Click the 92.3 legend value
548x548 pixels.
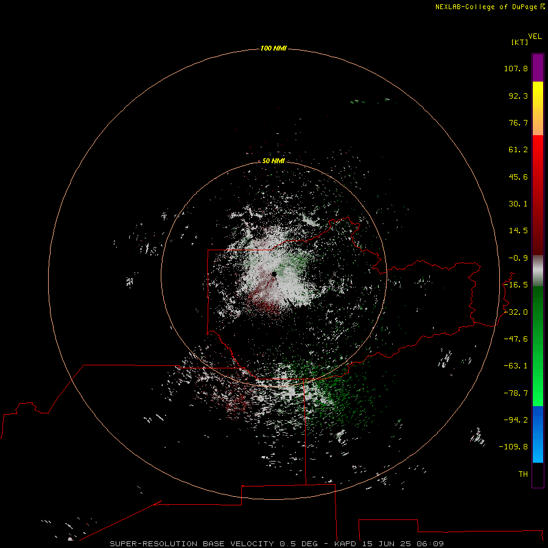pos(518,96)
